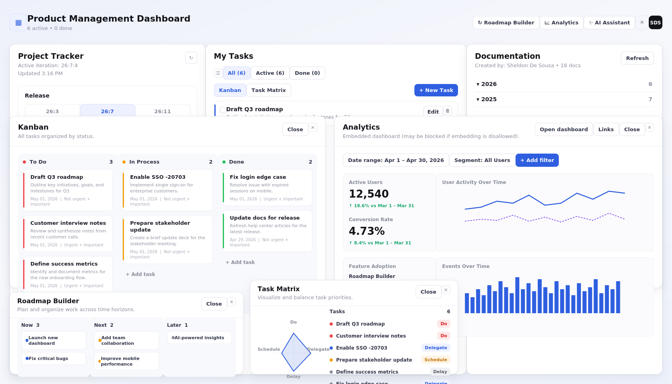Select the All (6) tasks filter tab
The image size is (672, 384).
tap(237, 73)
